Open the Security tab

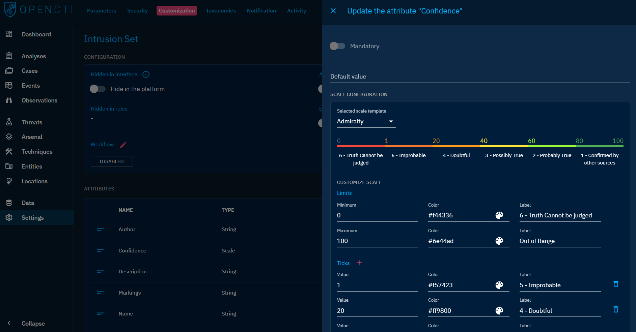[x=137, y=11]
